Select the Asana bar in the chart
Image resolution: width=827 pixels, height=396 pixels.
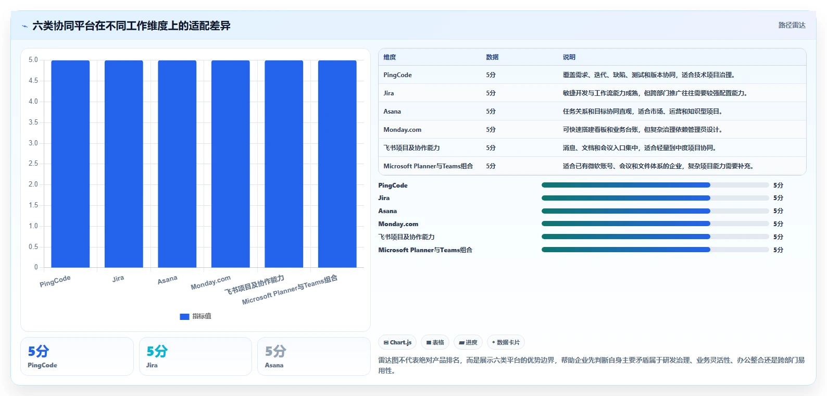(x=177, y=164)
